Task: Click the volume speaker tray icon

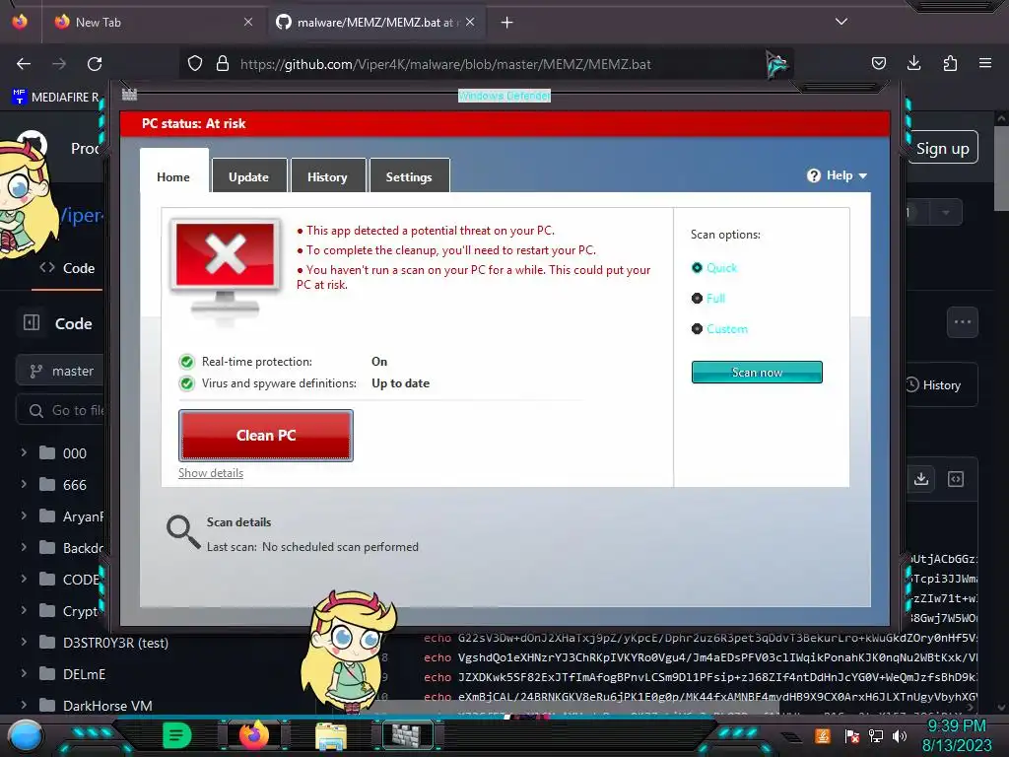Action: click(x=899, y=735)
